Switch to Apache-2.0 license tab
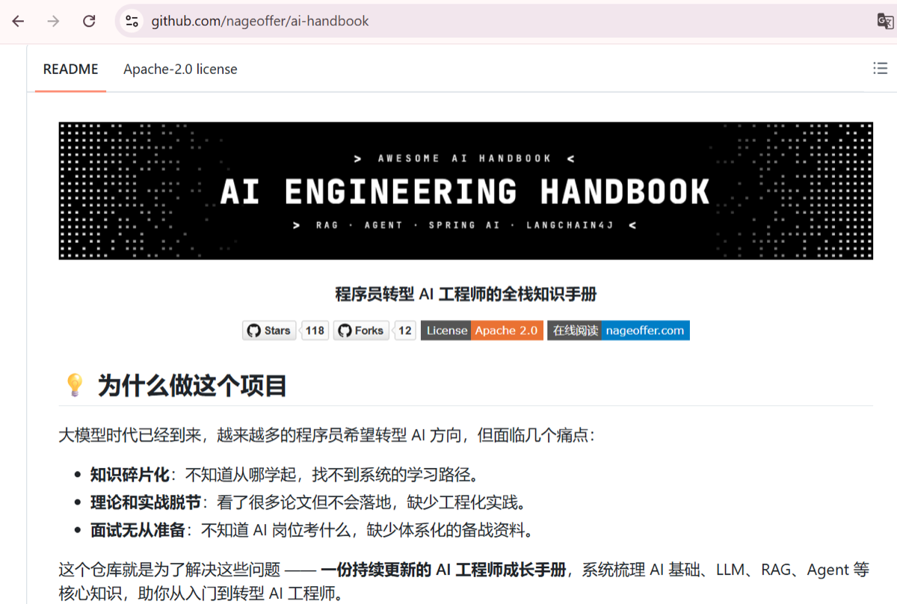 click(180, 70)
